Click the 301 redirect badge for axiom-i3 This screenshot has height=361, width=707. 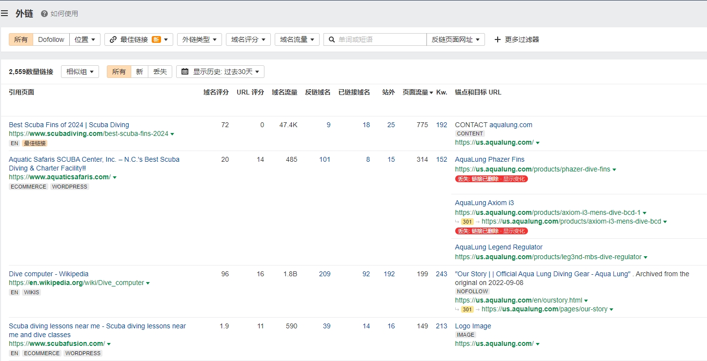tap(467, 222)
